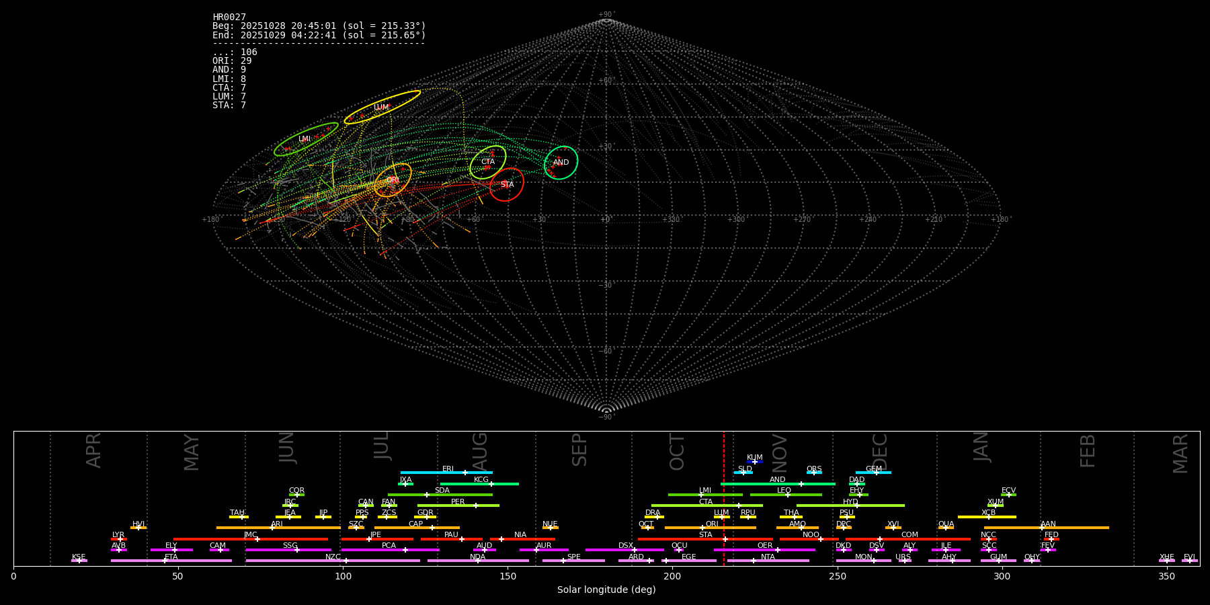Select the 'End: 20251029 04:22:41' line
Viewport: 1210px width, 605px height.
click(x=319, y=35)
